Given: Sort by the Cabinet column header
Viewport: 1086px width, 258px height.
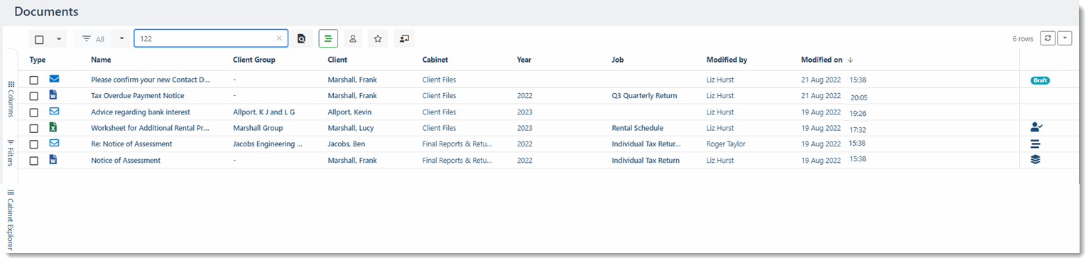Looking at the screenshot, I should (435, 60).
